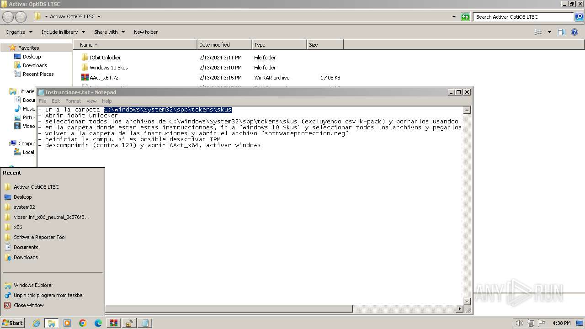Open Action Center flag tray icon
Image resolution: width=585 pixels, height=329 pixels.
coord(542,323)
